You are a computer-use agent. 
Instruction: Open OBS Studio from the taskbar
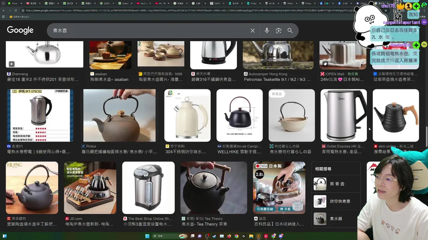tap(207, 236)
